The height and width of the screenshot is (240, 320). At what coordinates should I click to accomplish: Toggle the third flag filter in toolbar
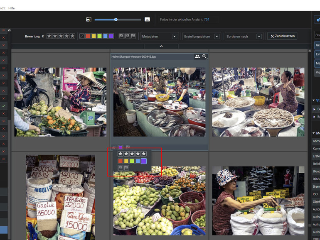pos(133,36)
